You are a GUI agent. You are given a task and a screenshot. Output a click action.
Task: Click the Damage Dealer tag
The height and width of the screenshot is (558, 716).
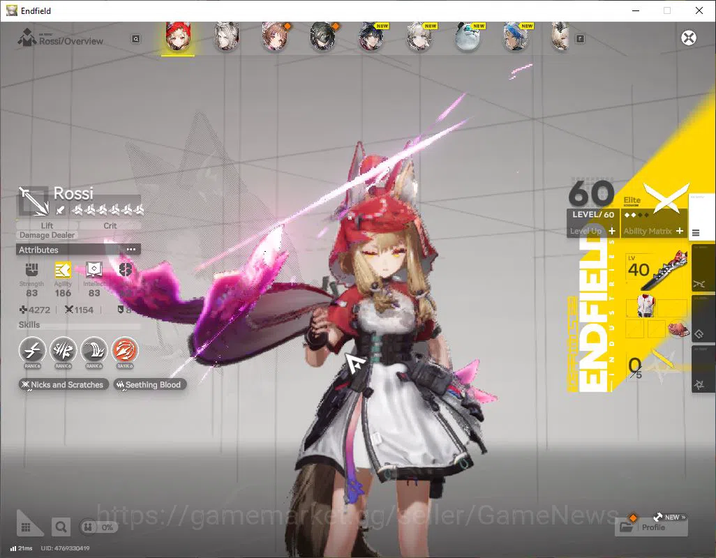[47, 235]
